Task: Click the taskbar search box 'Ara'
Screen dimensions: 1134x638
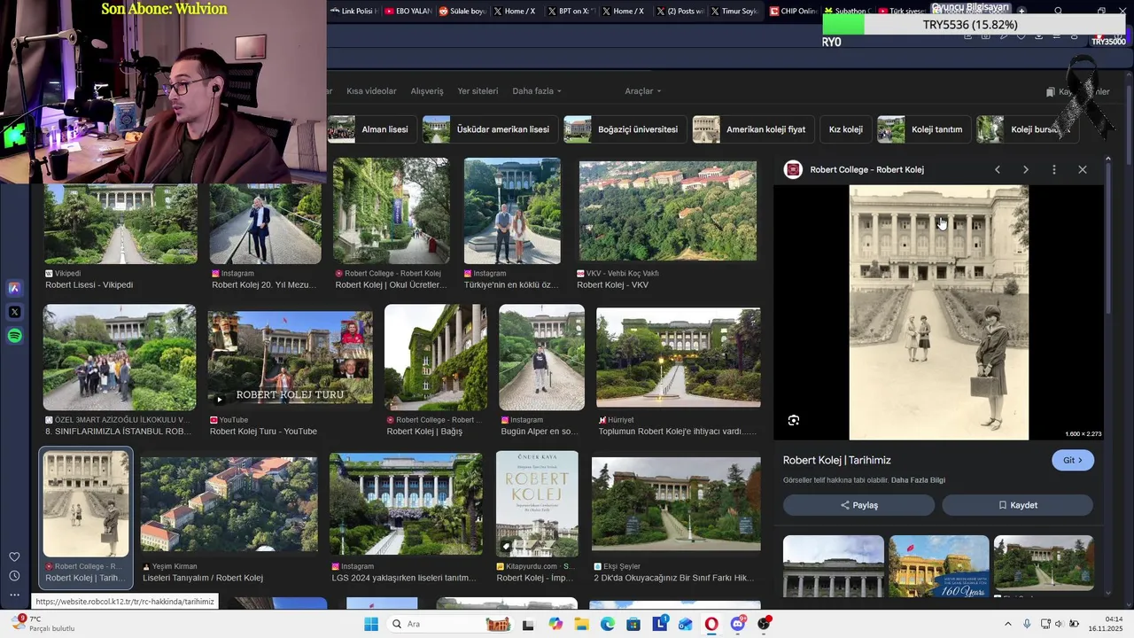Action: (452, 624)
